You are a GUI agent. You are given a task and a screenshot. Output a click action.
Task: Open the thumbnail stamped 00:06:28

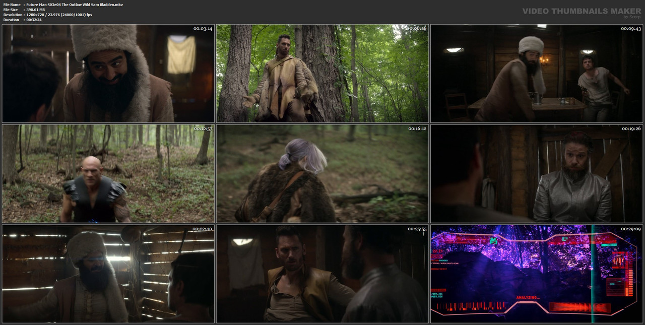pyautogui.click(x=322, y=73)
